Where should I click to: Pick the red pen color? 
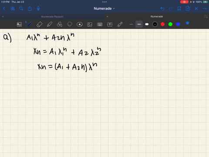(x=163, y=24)
